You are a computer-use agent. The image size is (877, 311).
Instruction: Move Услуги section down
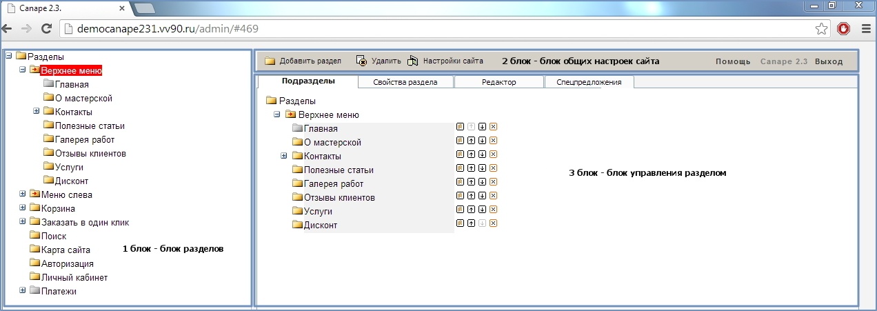(x=482, y=210)
